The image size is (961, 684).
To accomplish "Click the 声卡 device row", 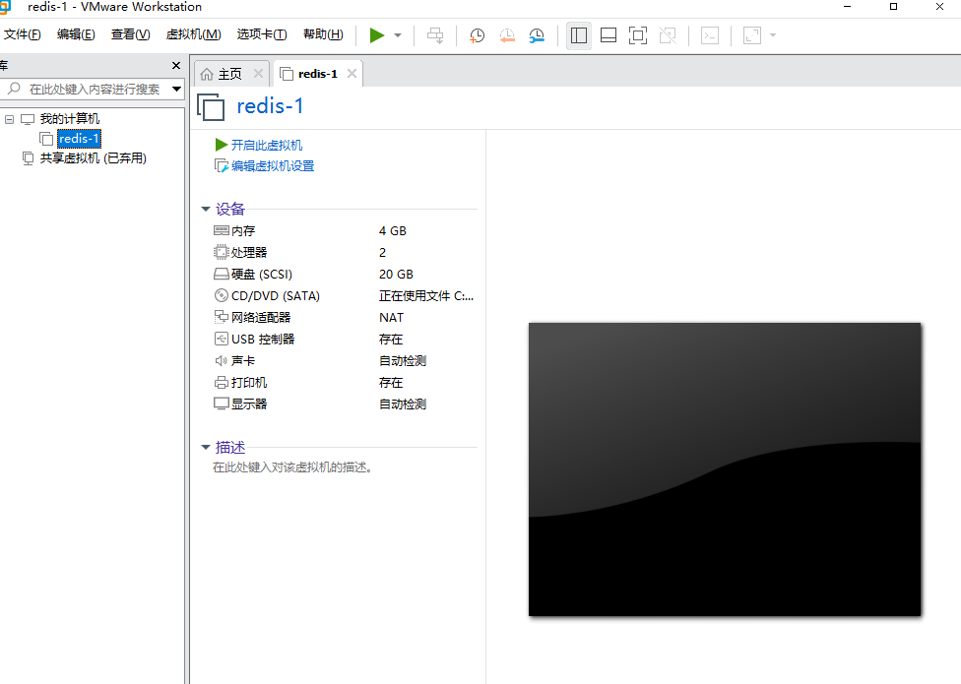I will tap(345, 360).
